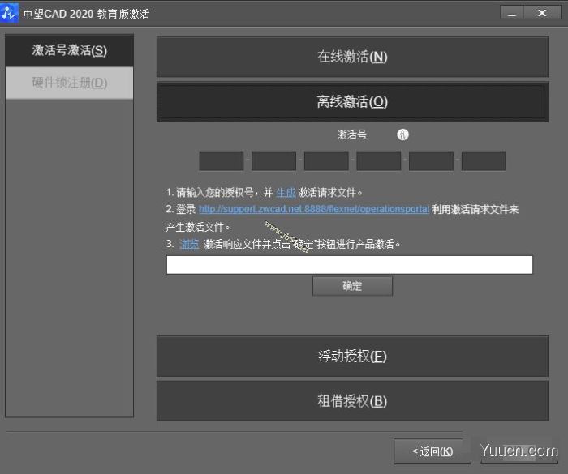Select the 激活号激活(S) tab

tap(69, 50)
